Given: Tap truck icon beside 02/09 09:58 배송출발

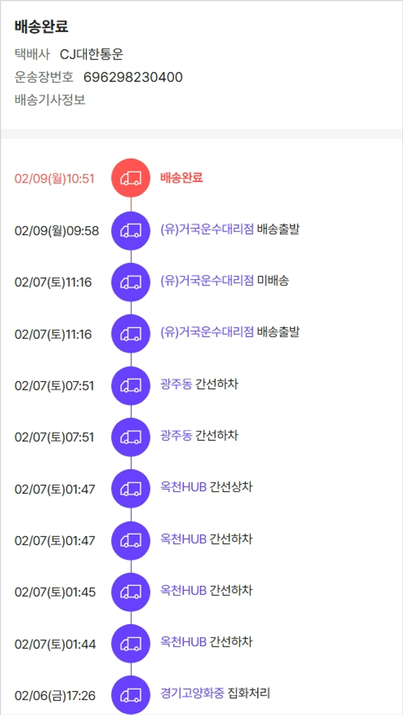Looking at the screenshot, I should coord(131,230).
